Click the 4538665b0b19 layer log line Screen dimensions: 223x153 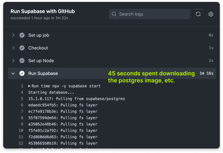(x=63, y=143)
